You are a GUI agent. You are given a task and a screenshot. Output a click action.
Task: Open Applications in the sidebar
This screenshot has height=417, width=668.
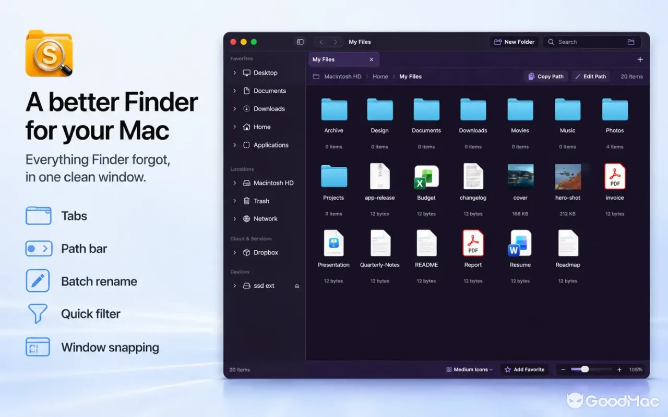tap(266, 145)
